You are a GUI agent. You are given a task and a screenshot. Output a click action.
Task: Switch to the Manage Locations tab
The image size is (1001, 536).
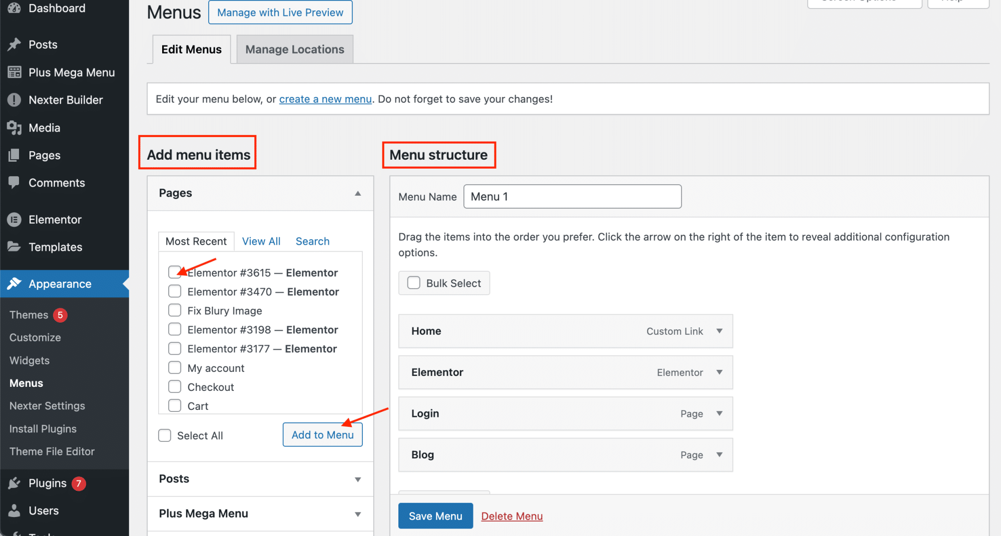point(295,50)
